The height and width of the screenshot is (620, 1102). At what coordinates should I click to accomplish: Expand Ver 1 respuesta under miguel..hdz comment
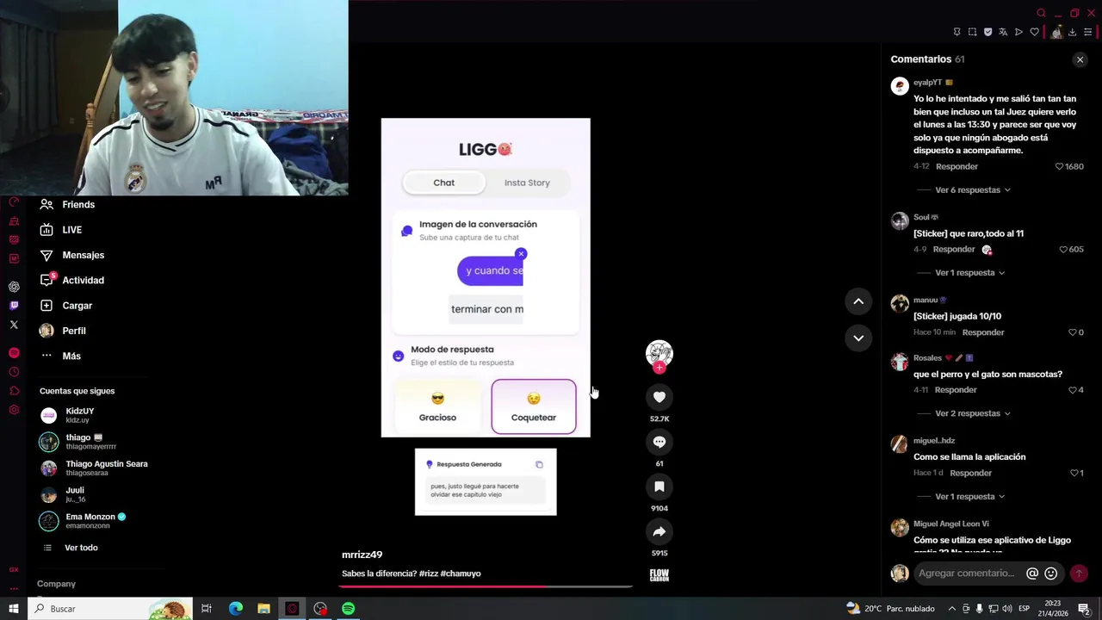pyautogui.click(x=970, y=496)
